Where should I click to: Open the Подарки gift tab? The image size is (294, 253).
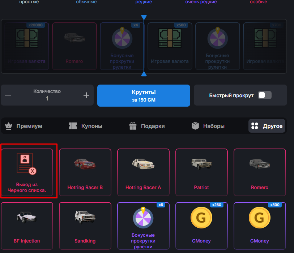[147, 126]
